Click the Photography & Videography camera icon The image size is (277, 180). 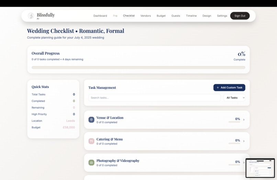[91, 162]
